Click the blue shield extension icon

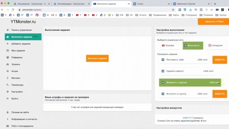click(x=185, y=10)
